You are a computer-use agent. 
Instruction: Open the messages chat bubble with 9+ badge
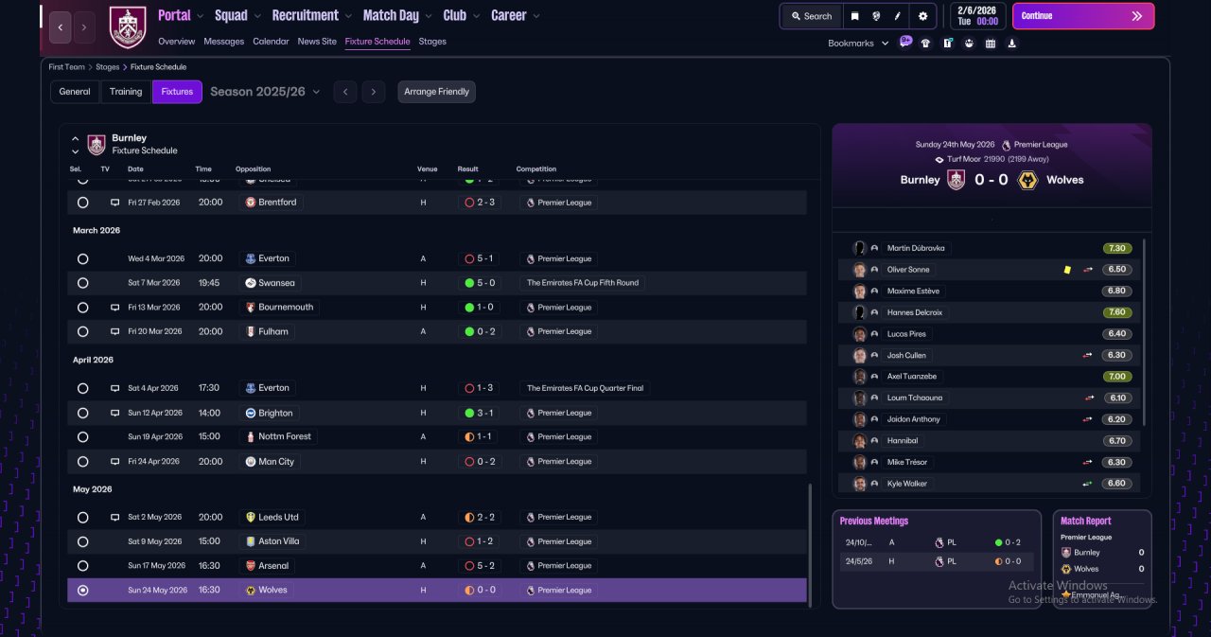tap(905, 42)
